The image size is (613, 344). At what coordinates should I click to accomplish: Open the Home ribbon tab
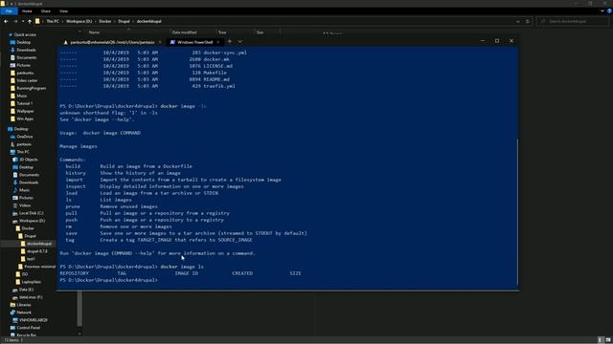[x=27, y=11]
